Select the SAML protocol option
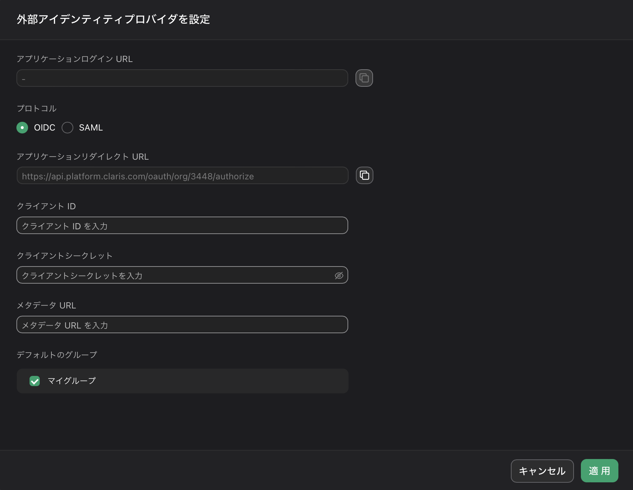 point(67,128)
